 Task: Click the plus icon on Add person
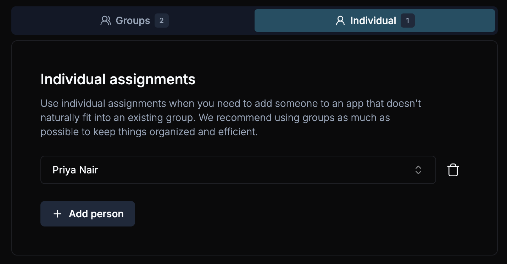57,214
